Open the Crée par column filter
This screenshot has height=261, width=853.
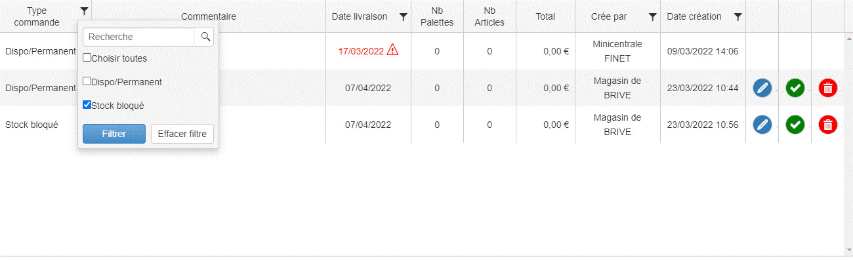[x=652, y=16]
